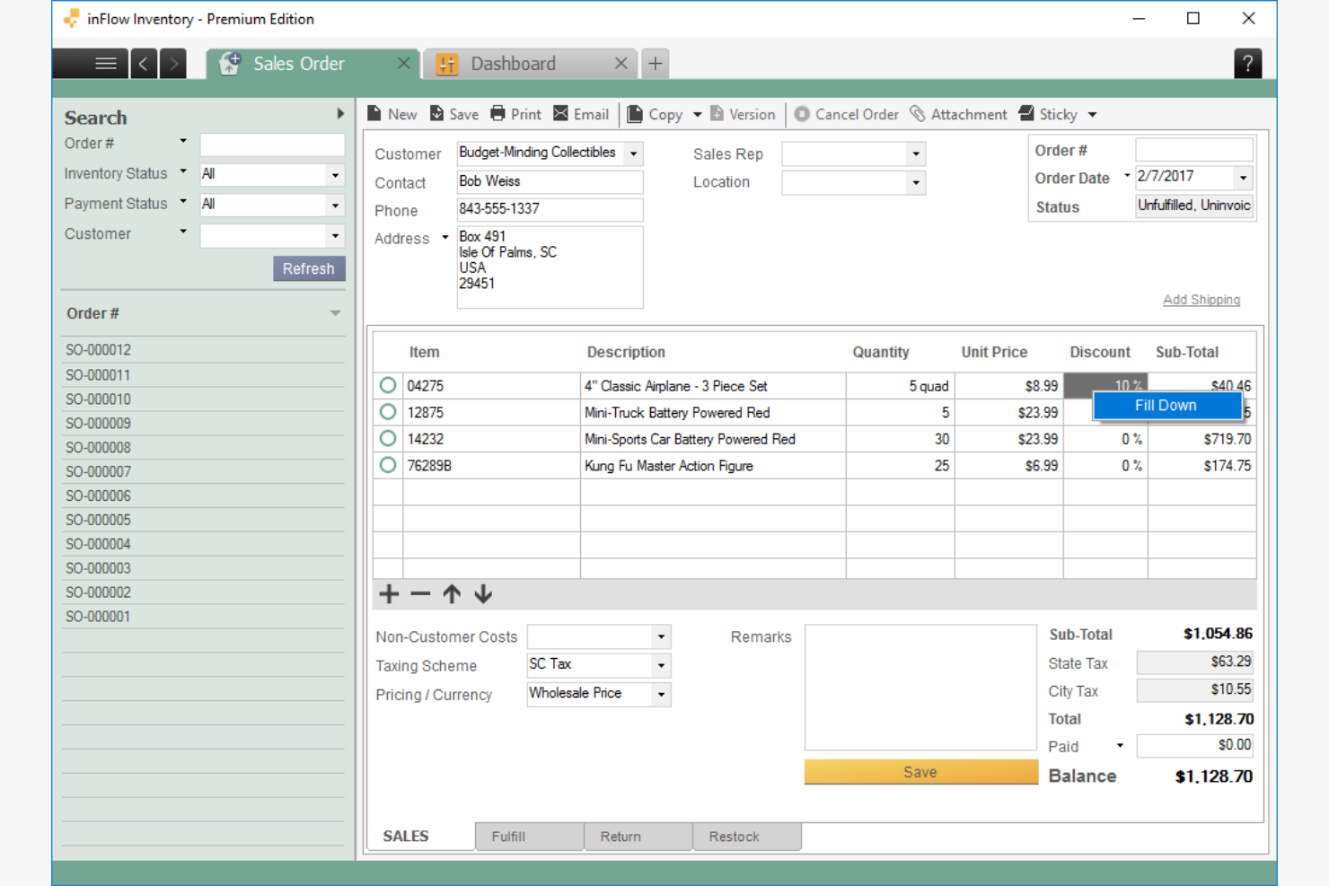Open Customer filter dropdown in Search

click(335, 235)
